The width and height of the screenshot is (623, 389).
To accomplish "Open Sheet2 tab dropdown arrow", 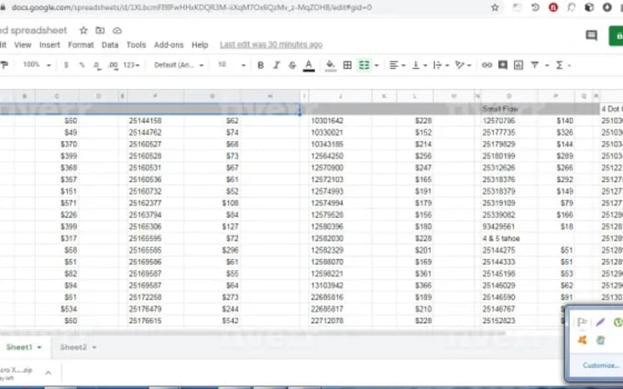I will click(94, 348).
